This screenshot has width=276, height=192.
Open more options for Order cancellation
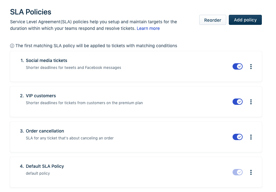coord(251,137)
